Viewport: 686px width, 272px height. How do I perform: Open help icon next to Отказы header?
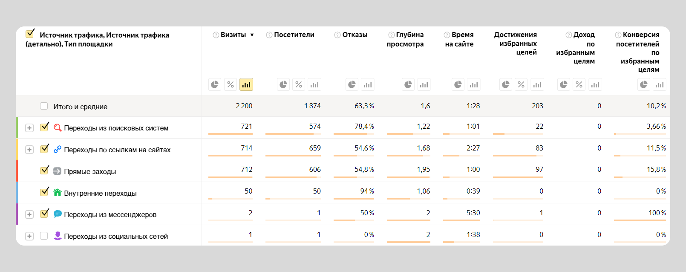tap(337, 35)
